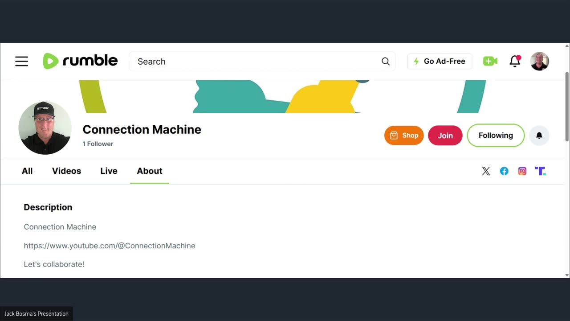Click the orange Shop button
The height and width of the screenshot is (321, 570).
pyautogui.click(x=404, y=136)
